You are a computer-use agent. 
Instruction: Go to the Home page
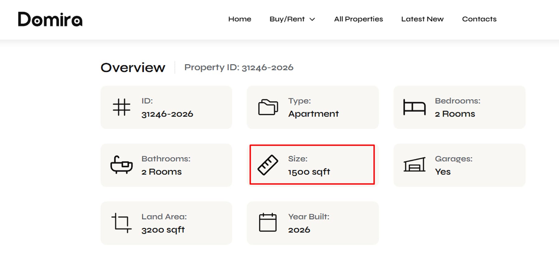(x=240, y=19)
